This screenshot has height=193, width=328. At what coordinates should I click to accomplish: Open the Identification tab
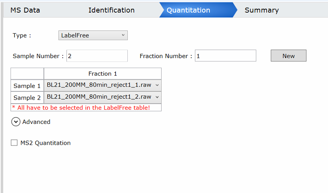[x=111, y=10]
